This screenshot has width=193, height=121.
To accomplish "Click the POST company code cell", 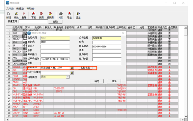I will pyautogui.click(x=17, y=76).
